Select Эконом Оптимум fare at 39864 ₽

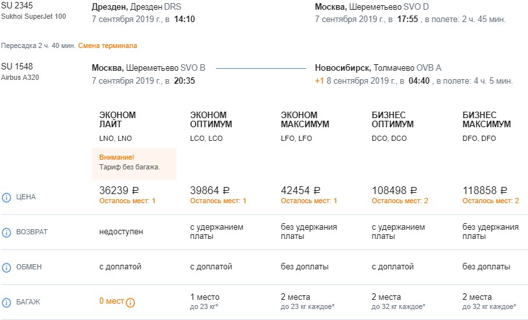210,191
